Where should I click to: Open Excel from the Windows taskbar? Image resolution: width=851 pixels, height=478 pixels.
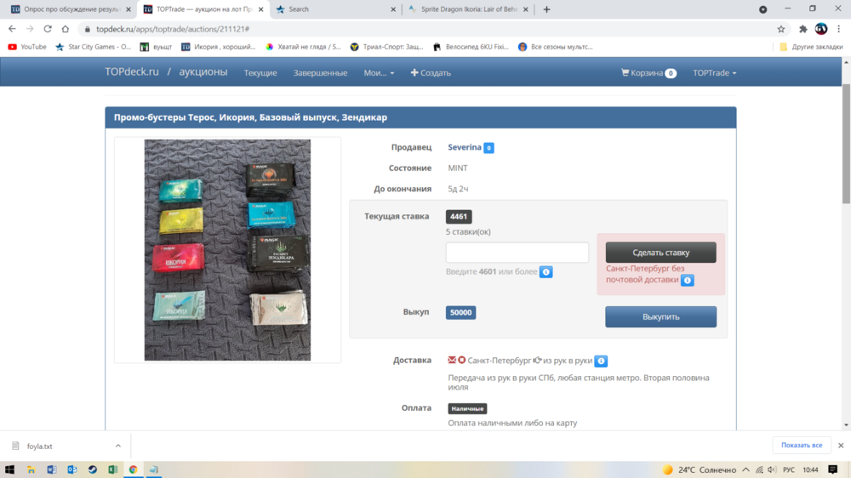coord(112,469)
